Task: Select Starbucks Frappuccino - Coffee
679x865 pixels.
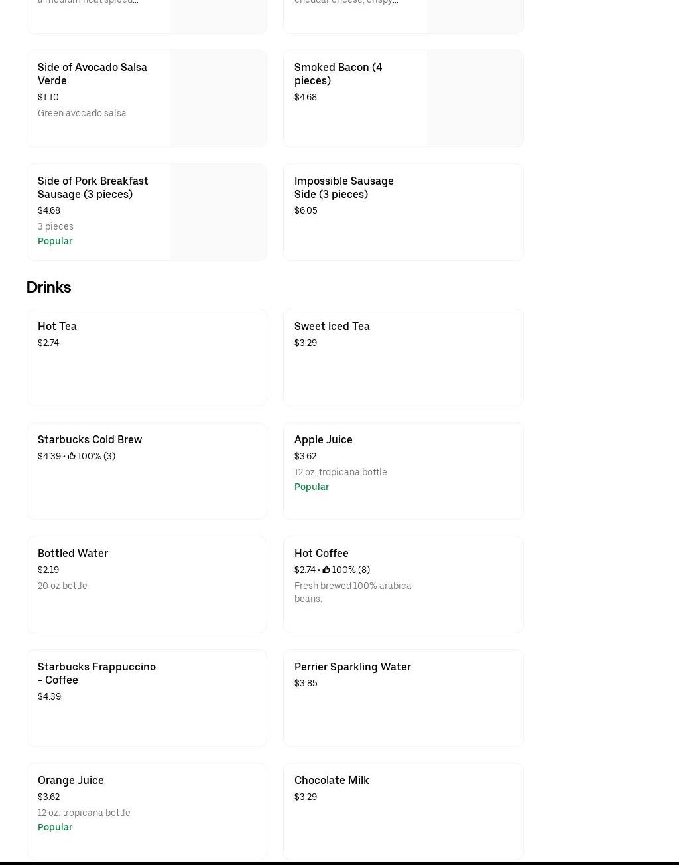Action: [97, 673]
